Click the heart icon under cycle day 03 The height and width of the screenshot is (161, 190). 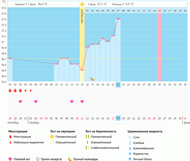pyautogui.click(x=20, y=101)
